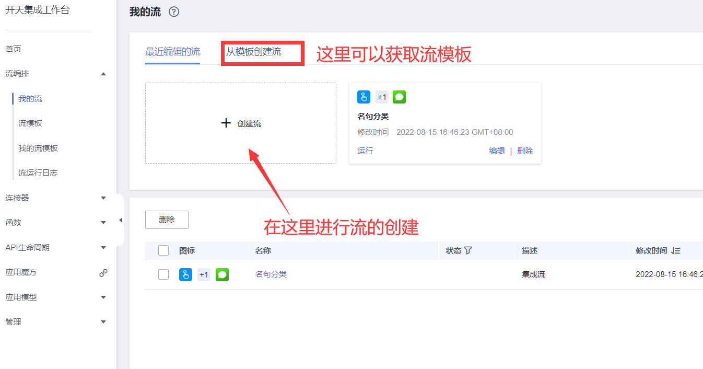Click 删除 on the 名句分类 card
Image resolution: width=703 pixels, height=369 pixels.
click(x=525, y=151)
